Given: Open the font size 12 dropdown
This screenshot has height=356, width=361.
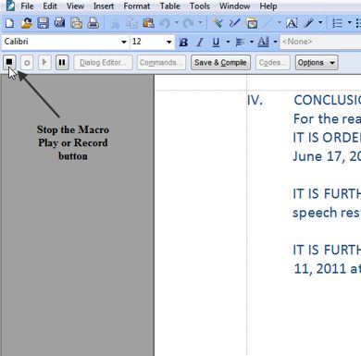Looking at the screenshot, I should point(152,42).
